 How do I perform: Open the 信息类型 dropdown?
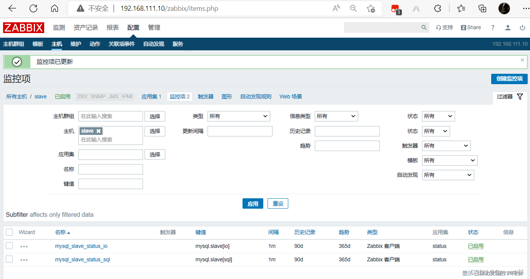(x=336, y=116)
